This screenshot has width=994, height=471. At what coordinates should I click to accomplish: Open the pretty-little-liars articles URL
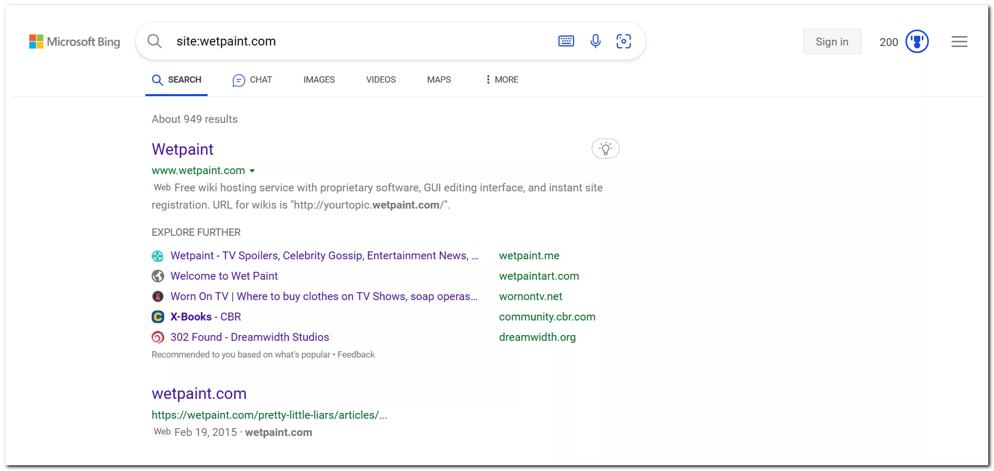269,415
